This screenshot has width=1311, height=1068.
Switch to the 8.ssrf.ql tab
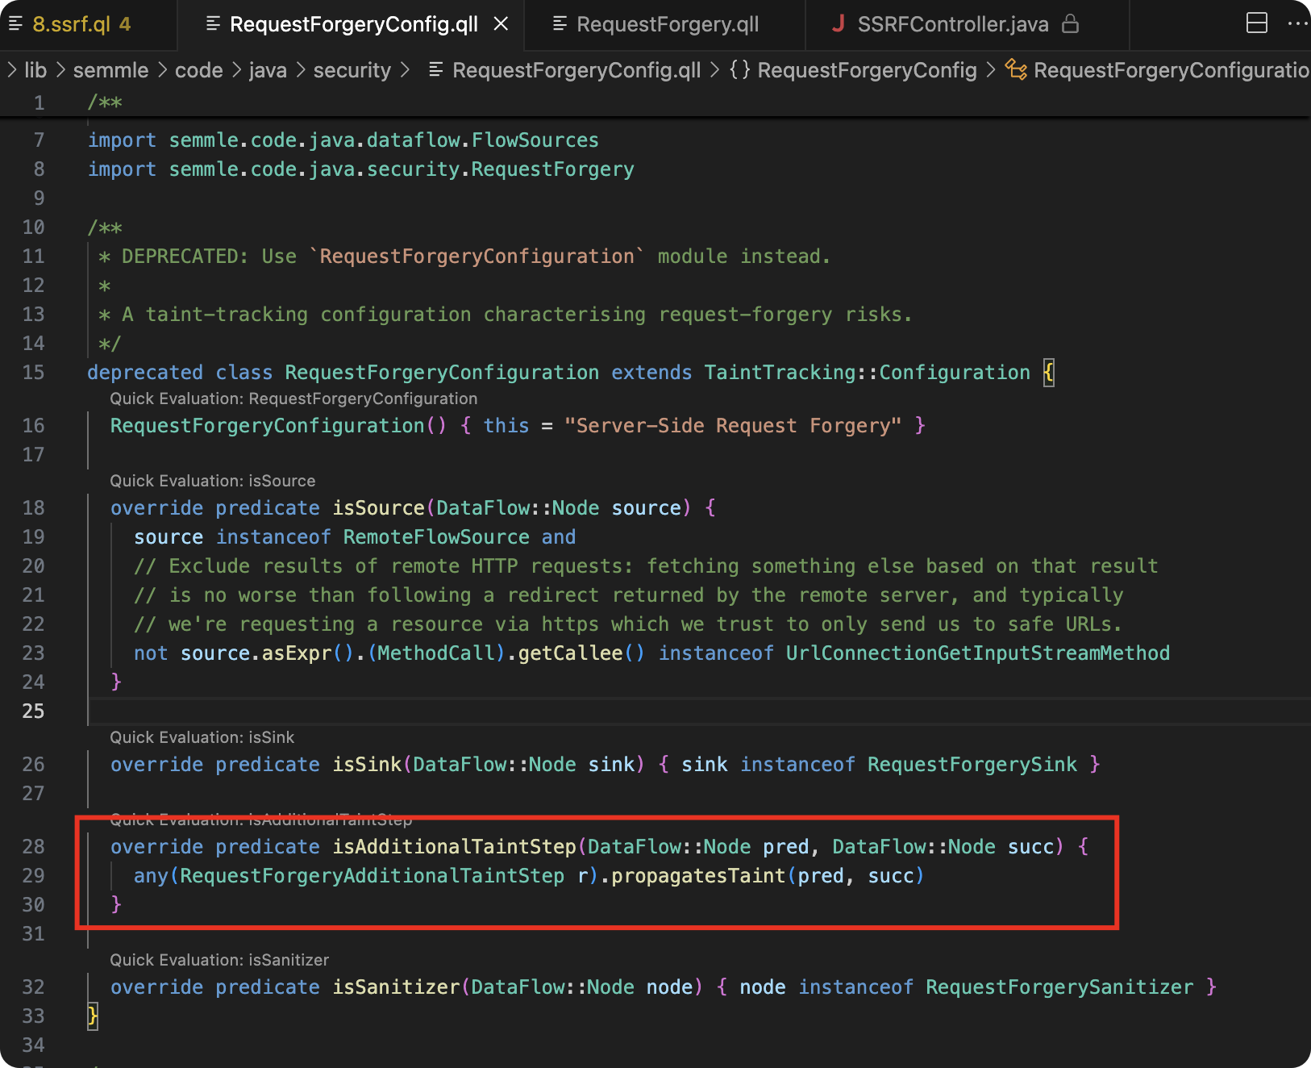click(x=81, y=24)
